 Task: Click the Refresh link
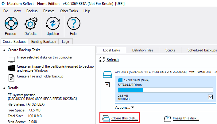113,59
